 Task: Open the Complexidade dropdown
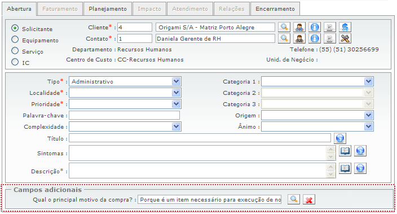tap(125, 126)
